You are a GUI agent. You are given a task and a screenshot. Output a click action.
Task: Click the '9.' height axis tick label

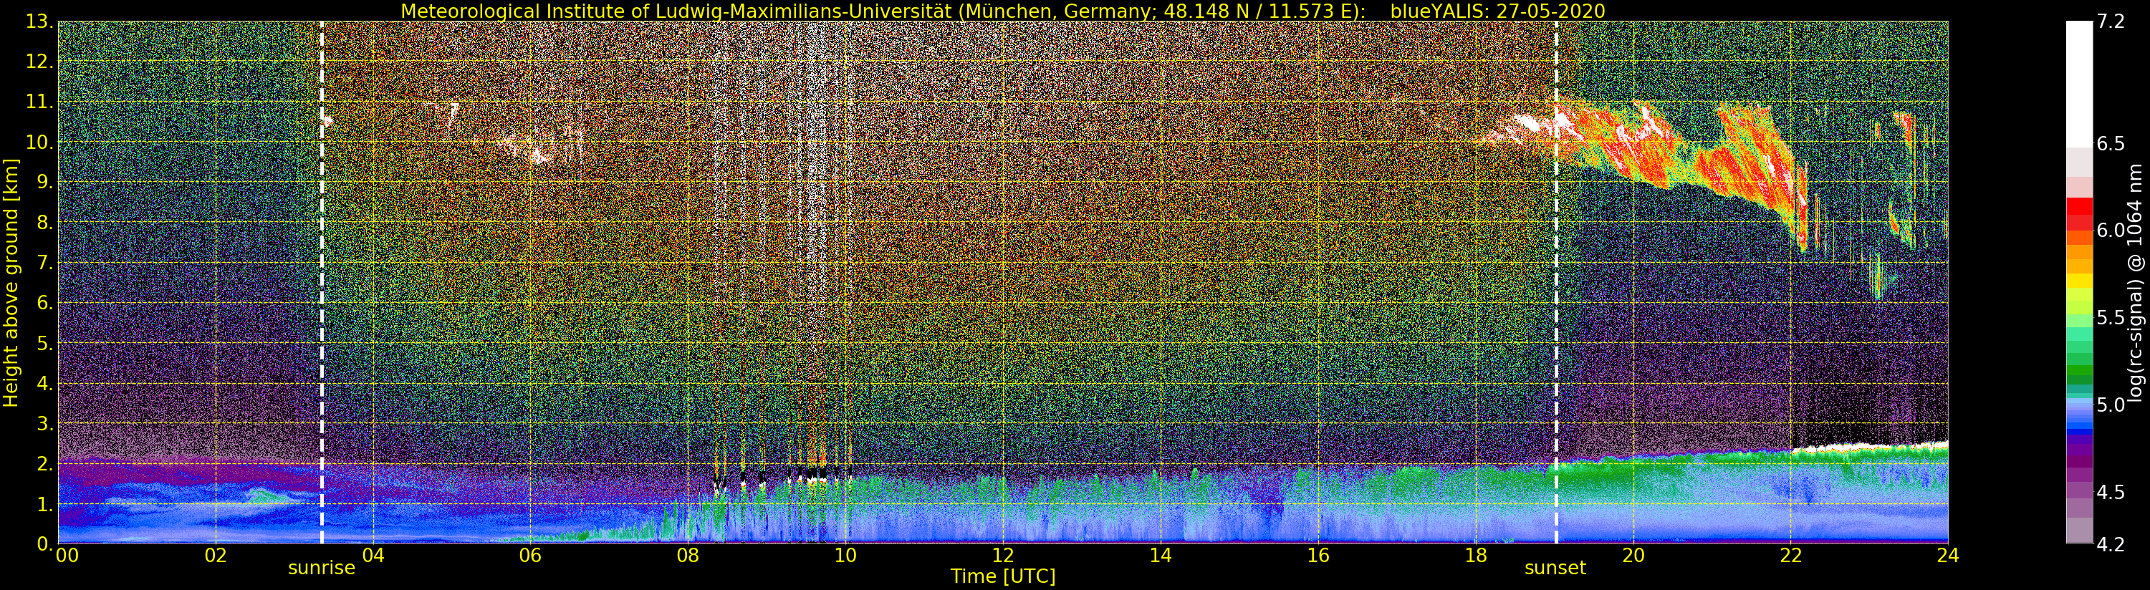(45, 182)
